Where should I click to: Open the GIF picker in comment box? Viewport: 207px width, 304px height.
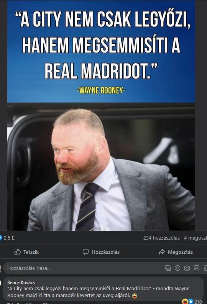click(197, 268)
